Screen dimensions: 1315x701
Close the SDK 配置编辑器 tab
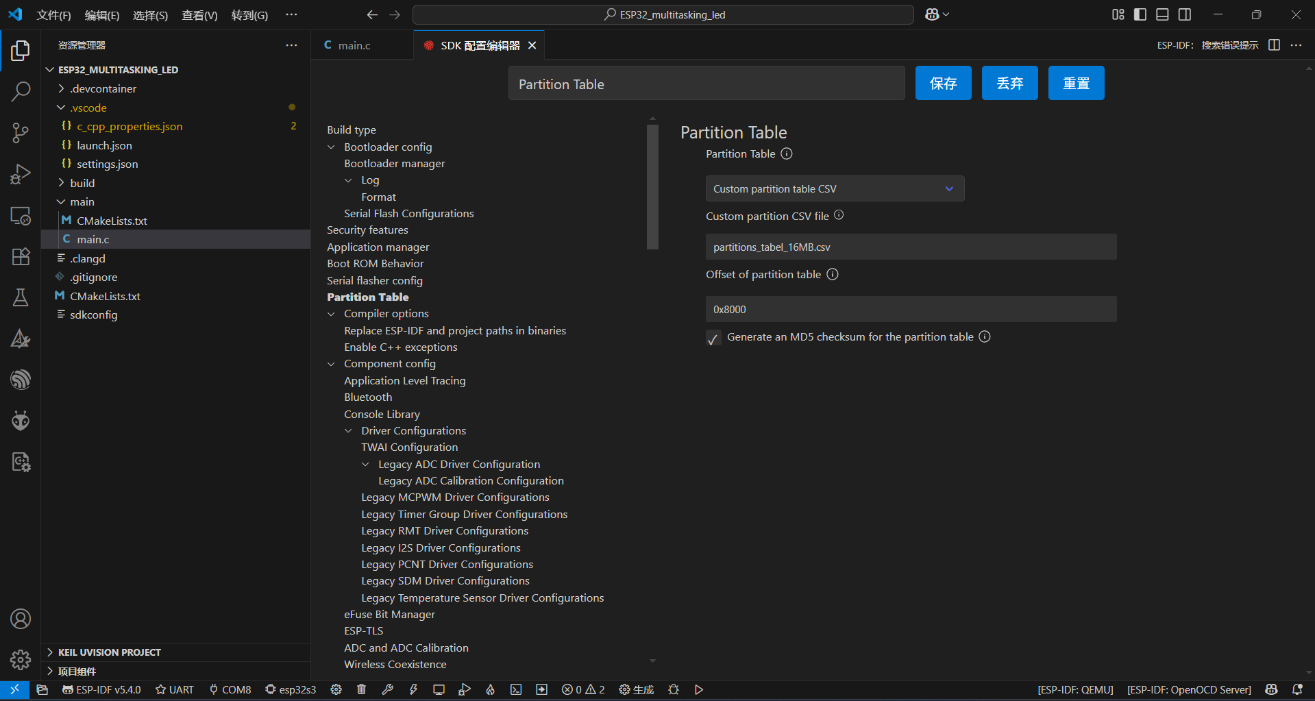532,45
